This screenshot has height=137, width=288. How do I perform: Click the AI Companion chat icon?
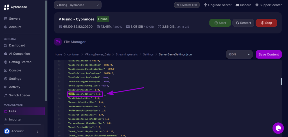6,54
